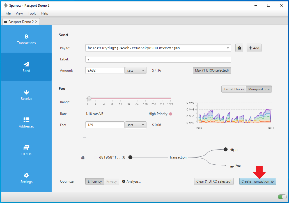Click the Label input field
The image size is (289, 203).
tap(158, 59)
